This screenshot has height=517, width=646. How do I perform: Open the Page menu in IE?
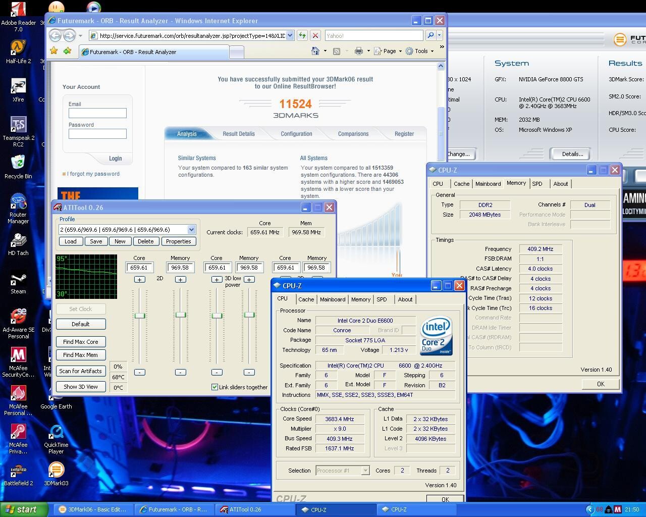388,51
